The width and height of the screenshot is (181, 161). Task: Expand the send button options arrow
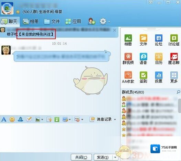(x=115, y=157)
